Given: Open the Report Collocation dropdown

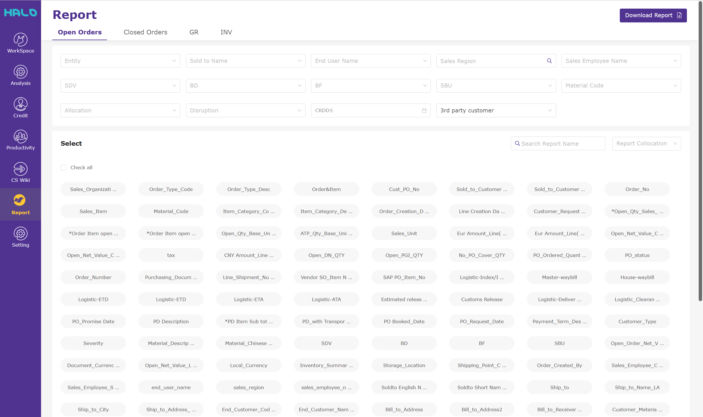Looking at the screenshot, I should [646, 143].
